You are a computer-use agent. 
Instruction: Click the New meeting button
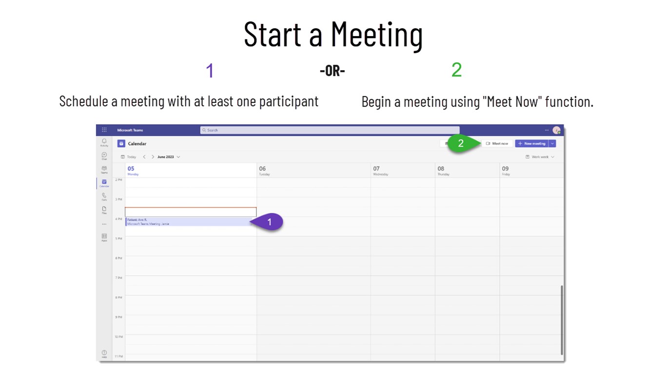pyautogui.click(x=531, y=144)
